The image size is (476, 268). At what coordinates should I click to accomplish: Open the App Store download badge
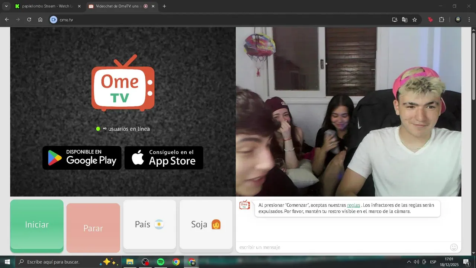coord(164,158)
